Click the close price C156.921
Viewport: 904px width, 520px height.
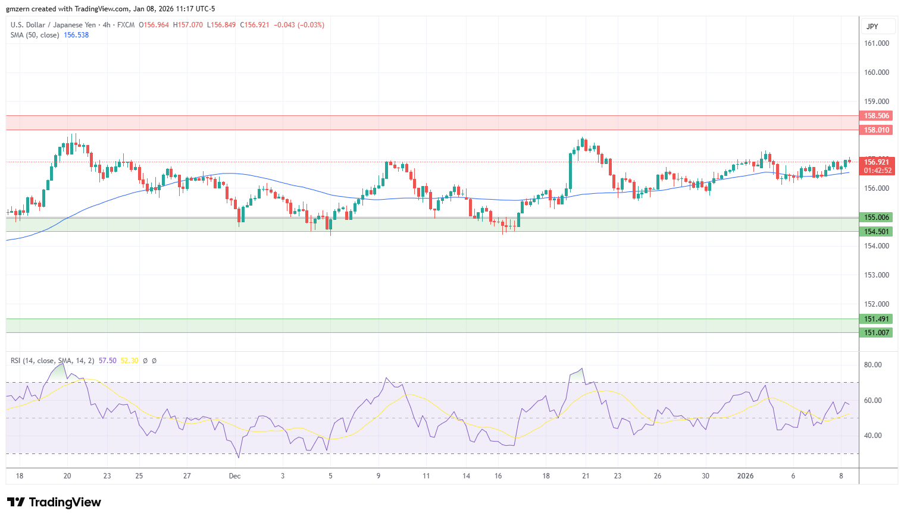[x=255, y=25]
